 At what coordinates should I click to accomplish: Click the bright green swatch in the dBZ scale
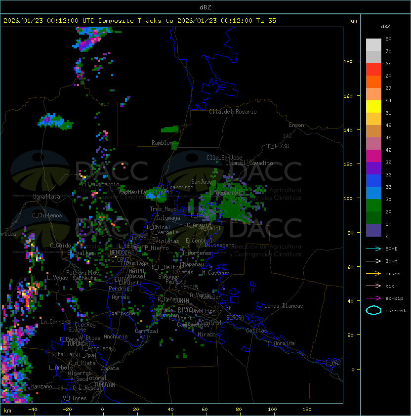(373, 206)
